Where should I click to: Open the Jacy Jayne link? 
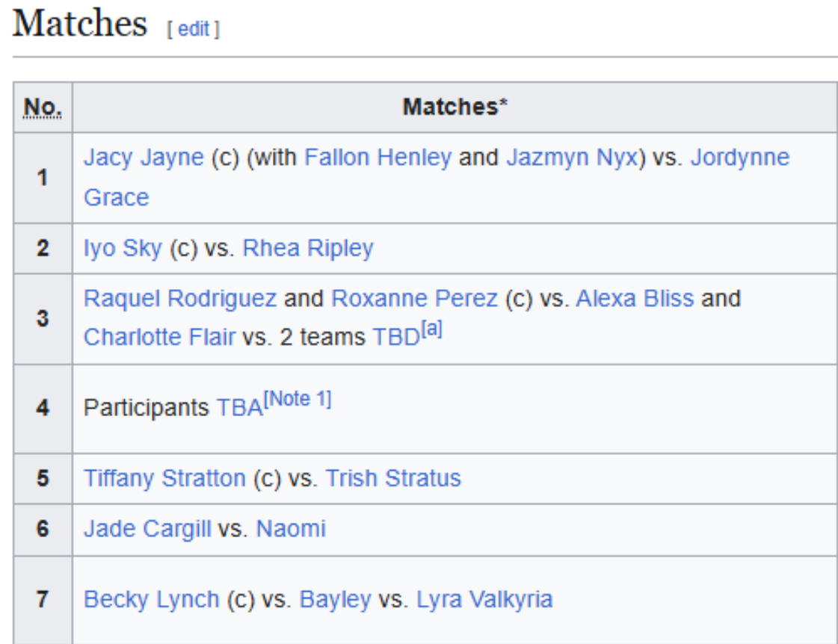tap(144, 158)
